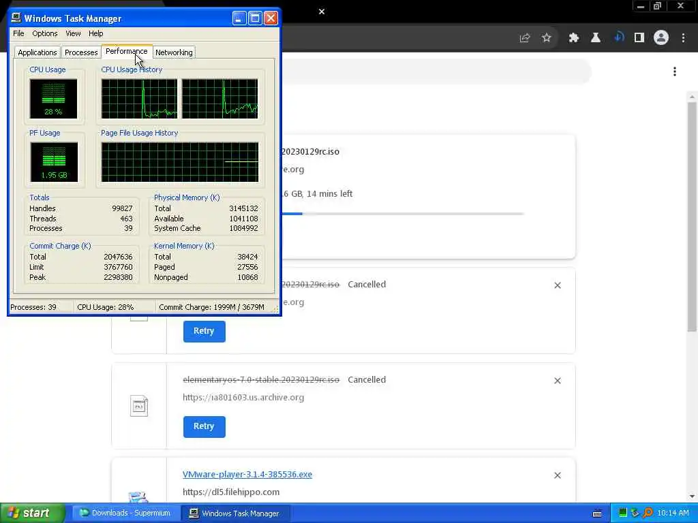Switch to the Applications tab
Screen dimensions: 698x523
coord(37,52)
